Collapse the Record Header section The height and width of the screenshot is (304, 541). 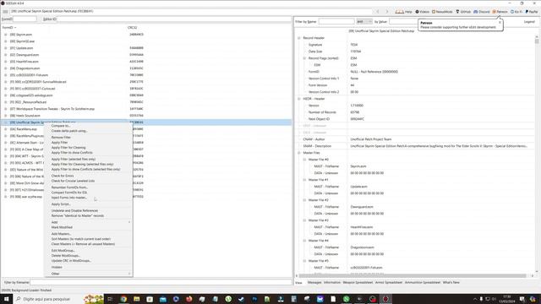click(299, 38)
